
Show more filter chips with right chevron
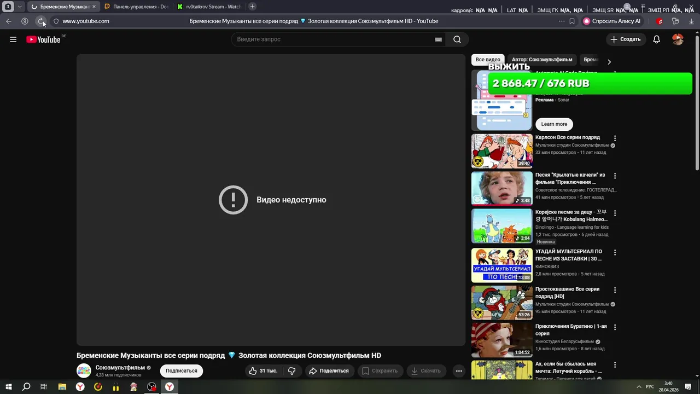tap(609, 62)
